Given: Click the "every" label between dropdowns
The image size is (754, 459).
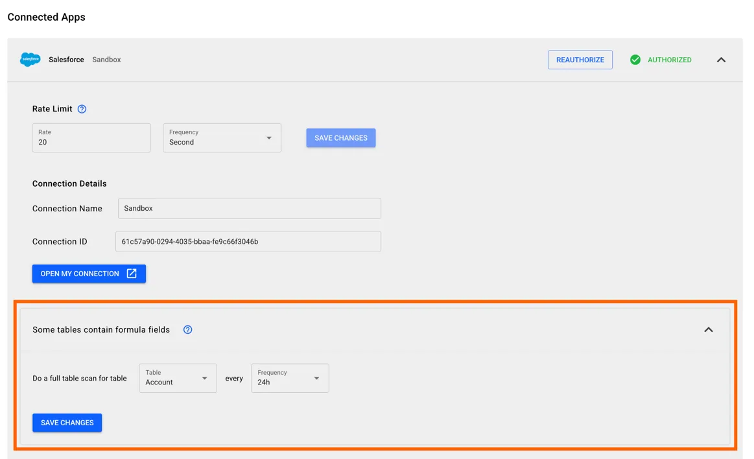Looking at the screenshot, I should (x=234, y=379).
